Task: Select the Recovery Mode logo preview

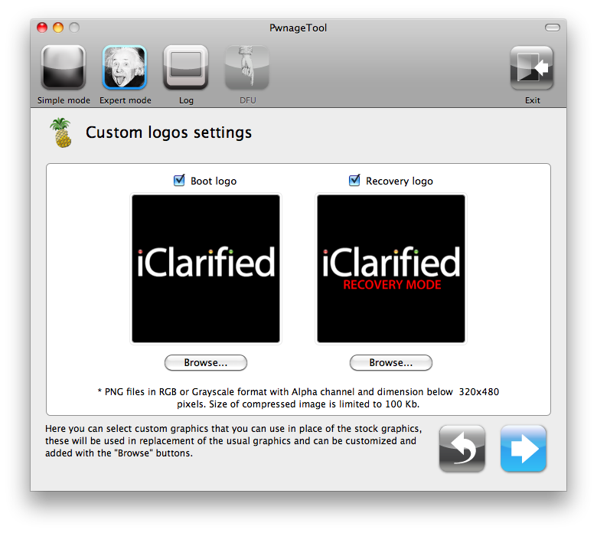Action: [x=391, y=269]
